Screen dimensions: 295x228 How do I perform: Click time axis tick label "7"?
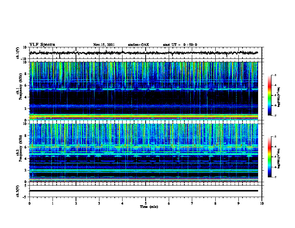192,203
